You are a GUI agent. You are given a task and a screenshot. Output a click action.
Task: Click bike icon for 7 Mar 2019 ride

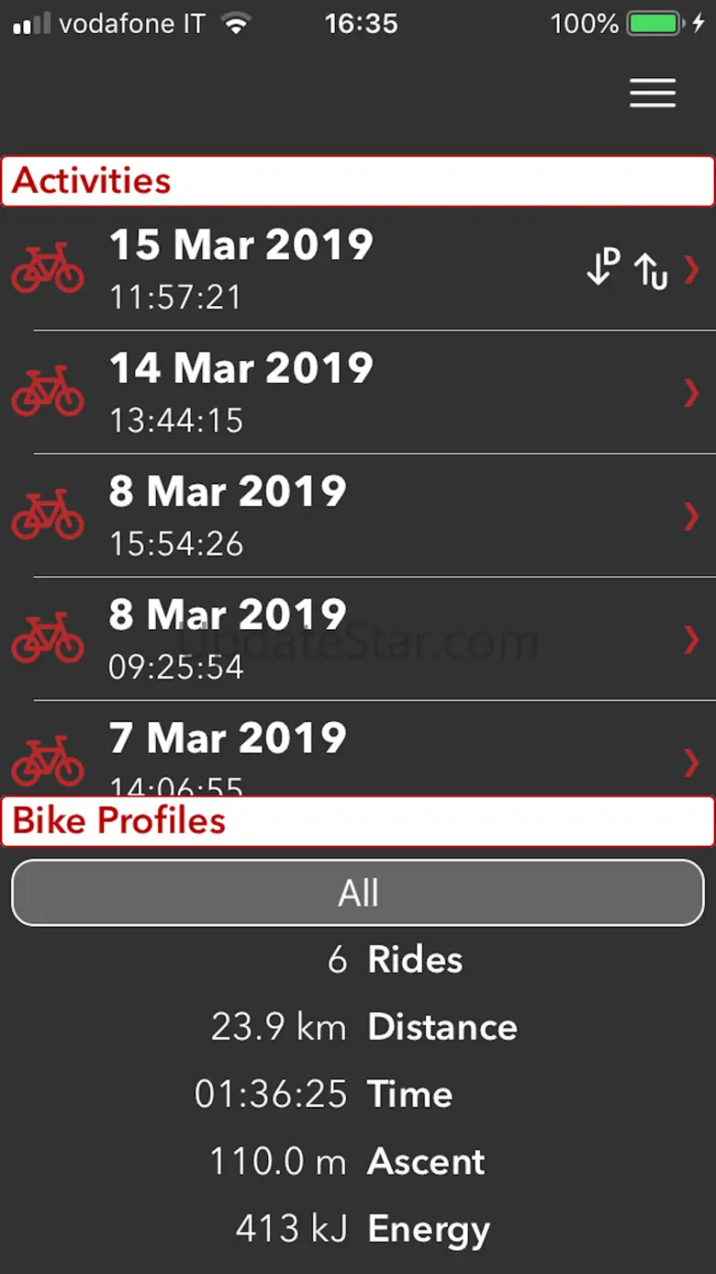point(48,761)
